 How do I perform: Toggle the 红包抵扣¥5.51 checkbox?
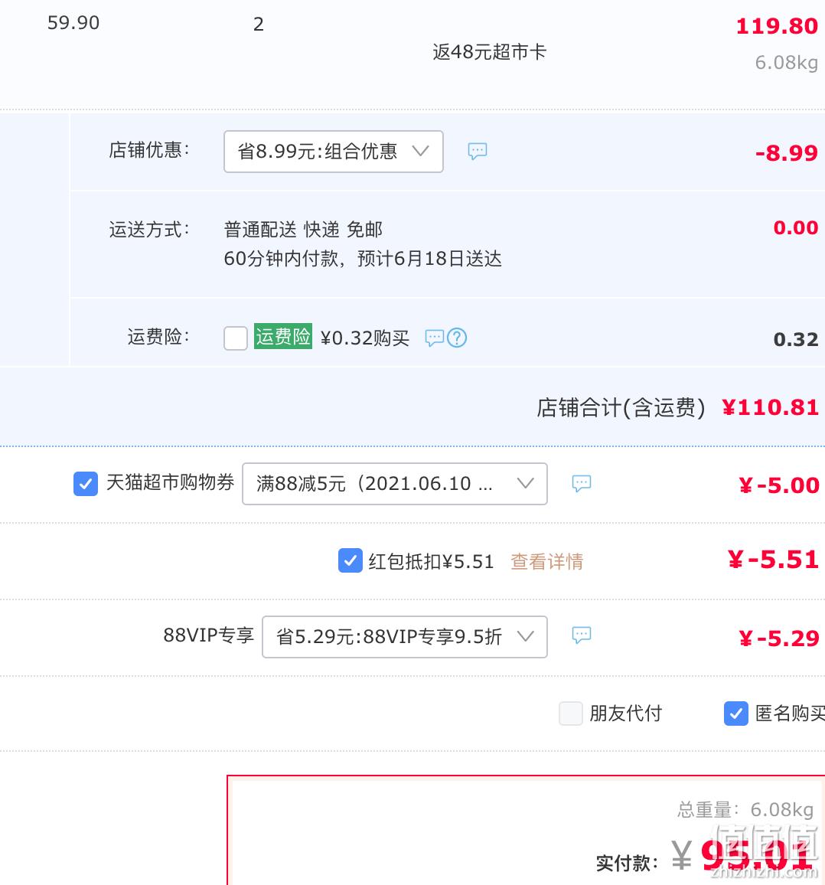351,560
